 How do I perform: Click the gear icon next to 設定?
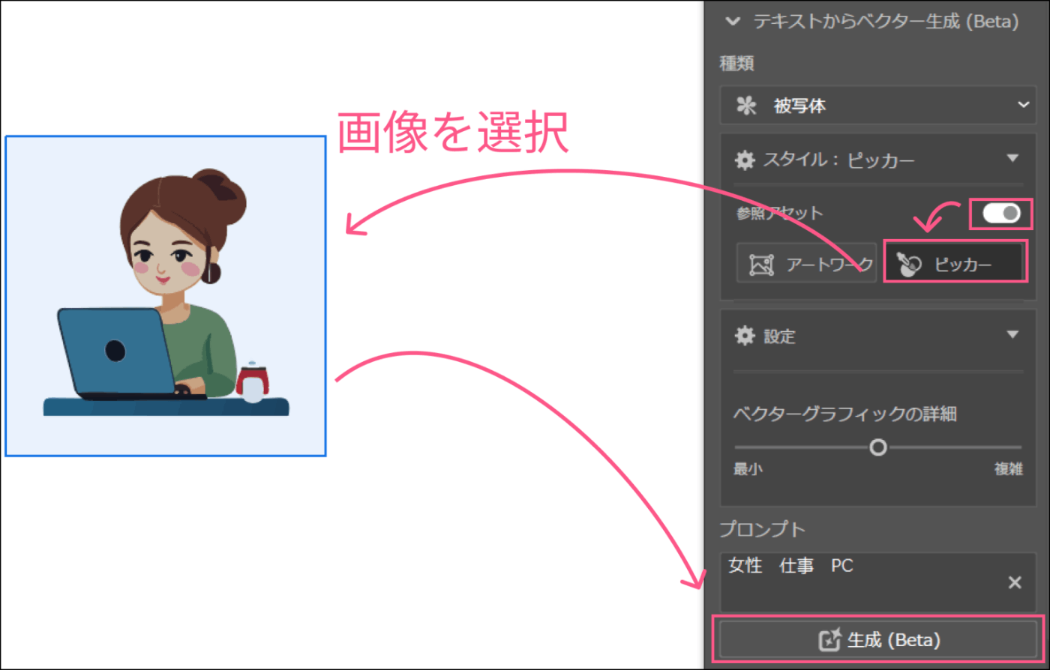[744, 336]
